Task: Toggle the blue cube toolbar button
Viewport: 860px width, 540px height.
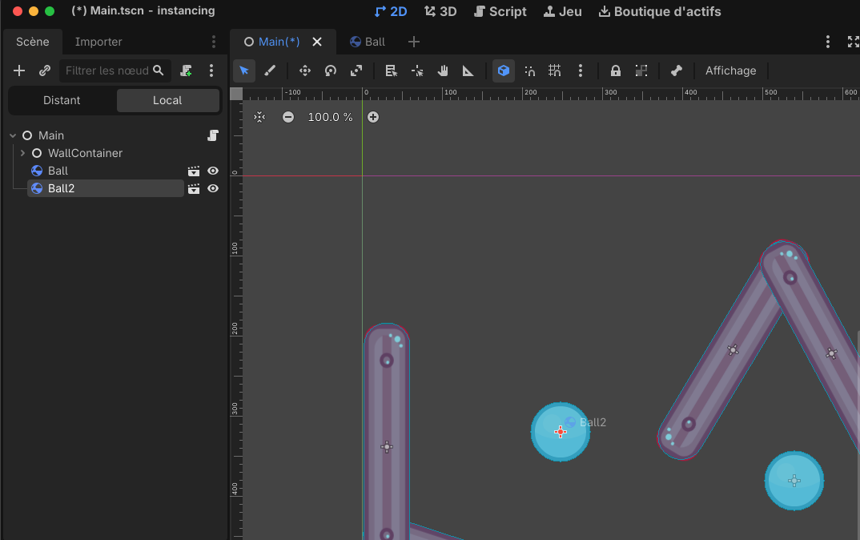Action: [x=504, y=71]
